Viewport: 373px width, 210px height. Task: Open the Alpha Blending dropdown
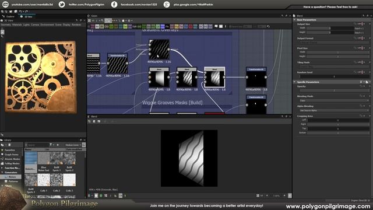[334, 110]
